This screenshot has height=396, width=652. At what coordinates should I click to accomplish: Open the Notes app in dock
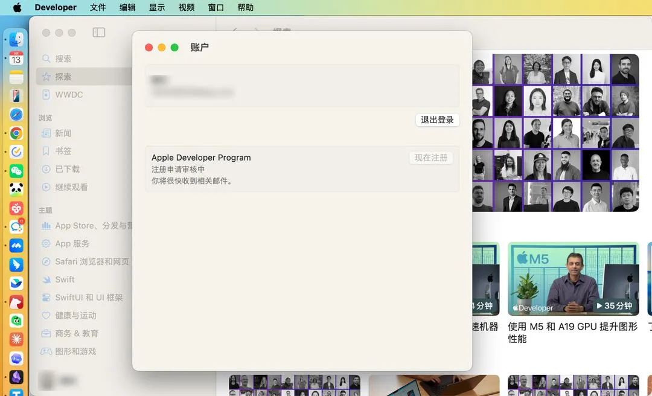pos(16,77)
